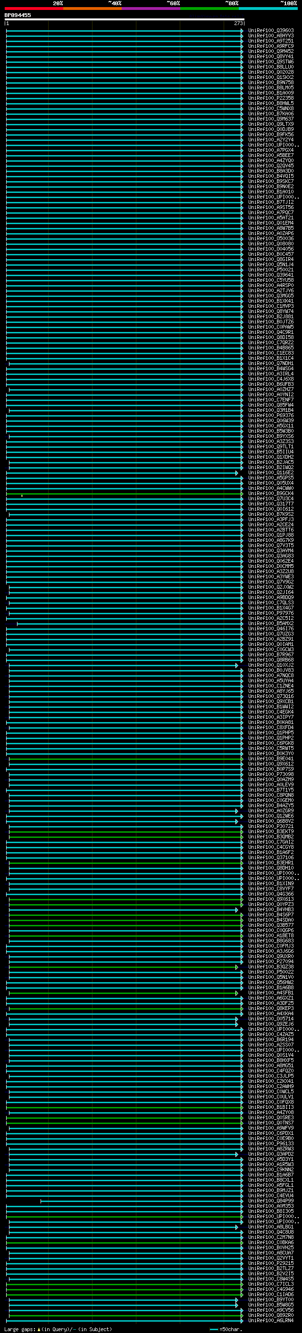Click the hit label UniRef100_C2AWH9
Image resolution: width=302 pixels, height=1333 pixels.
pos(271,1087)
